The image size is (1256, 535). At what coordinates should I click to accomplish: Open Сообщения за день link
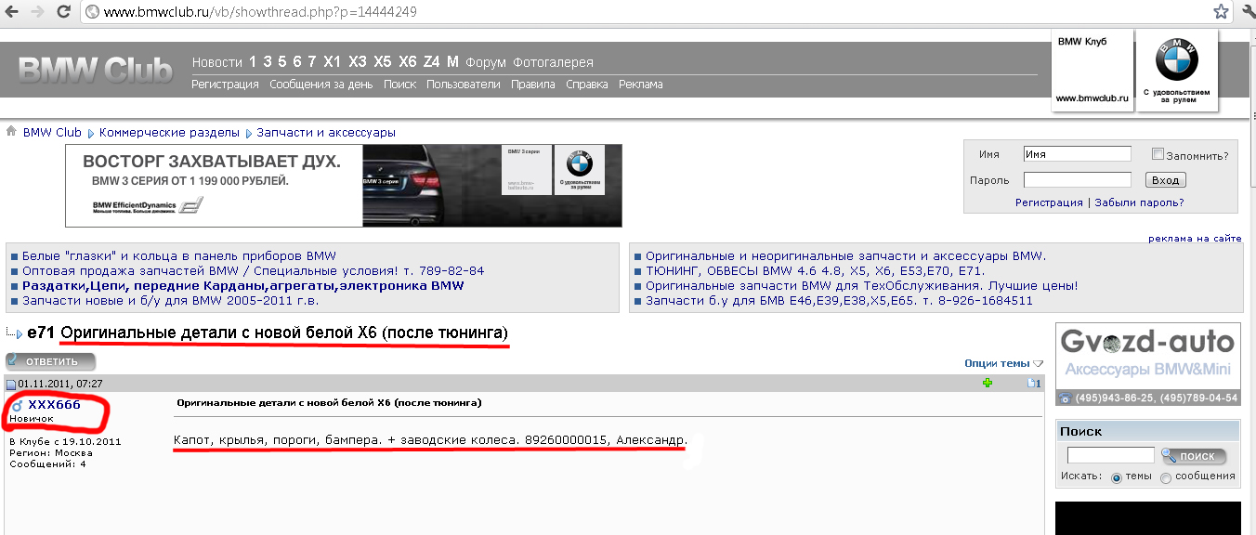click(x=321, y=85)
